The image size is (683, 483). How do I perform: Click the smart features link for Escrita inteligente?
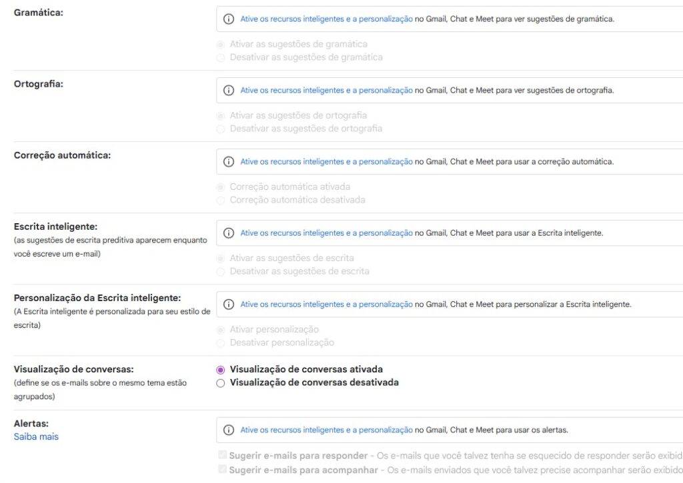pyautogui.click(x=325, y=233)
